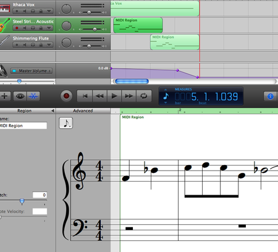Select the Ithaca Vox region in timeline
This screenshot has width=278, height=252.
(x=155, y=8)
